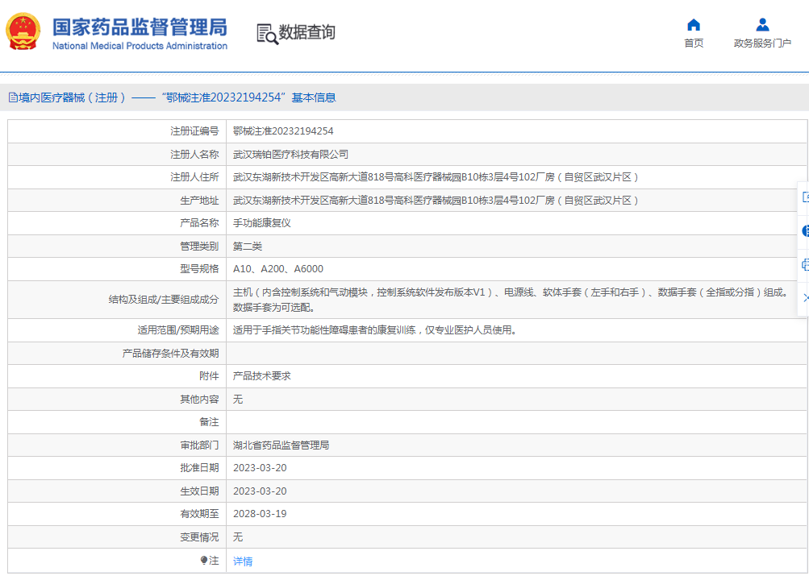
Task: Select product name 手功能康复仪
Action: (262, 223)
